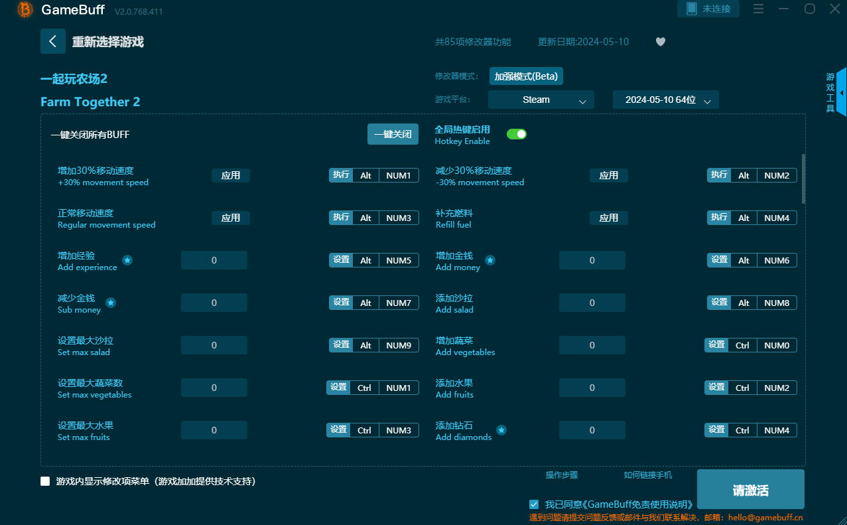Viewport: 847px width, 525px height.
Task: Expand the game tools side panel
Action: [x=841, y=93]
